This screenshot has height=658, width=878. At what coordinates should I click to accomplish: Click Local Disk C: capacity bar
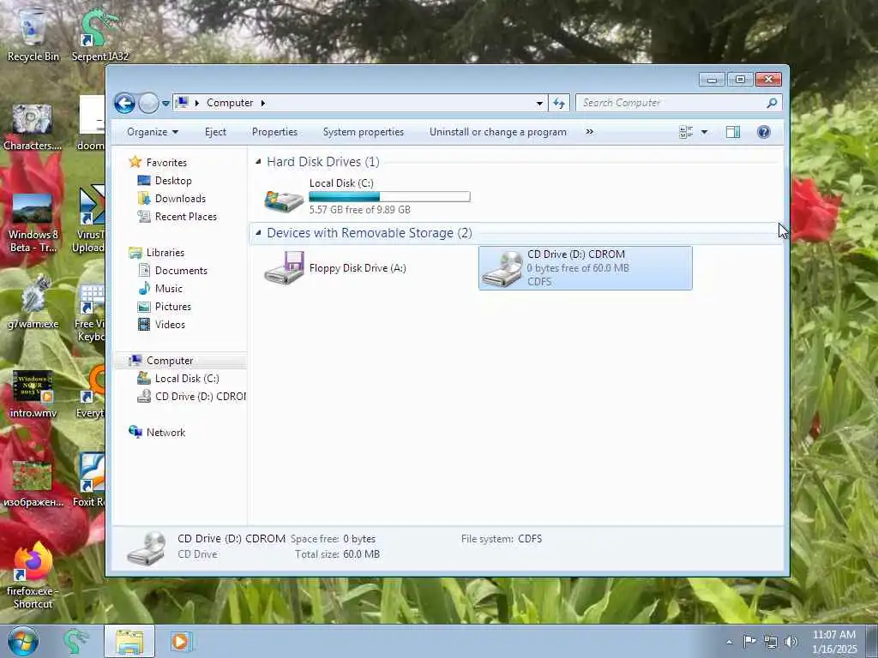[x=390, y=196]
